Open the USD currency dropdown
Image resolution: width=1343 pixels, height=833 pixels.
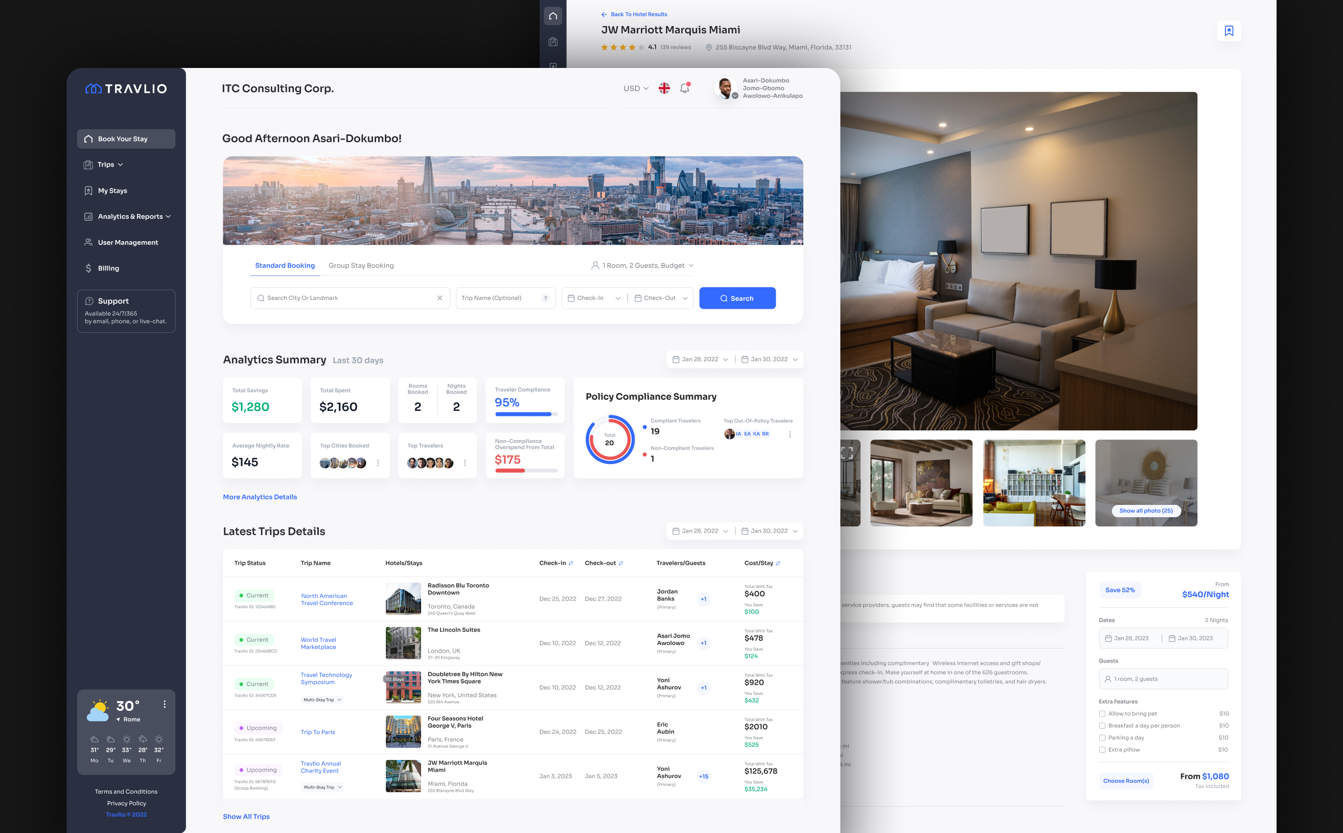pyautogui.click(x=636, y=88)
